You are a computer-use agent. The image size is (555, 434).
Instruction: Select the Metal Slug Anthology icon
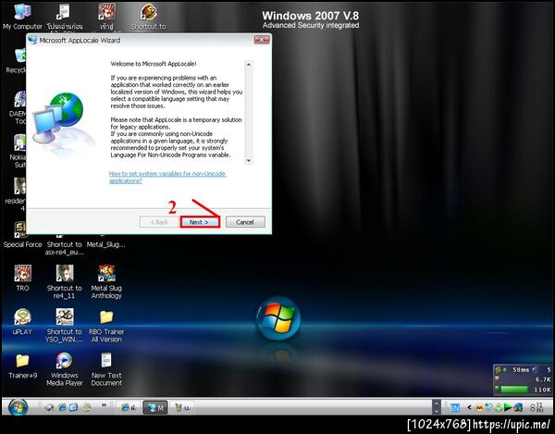[x=106, y=282]
